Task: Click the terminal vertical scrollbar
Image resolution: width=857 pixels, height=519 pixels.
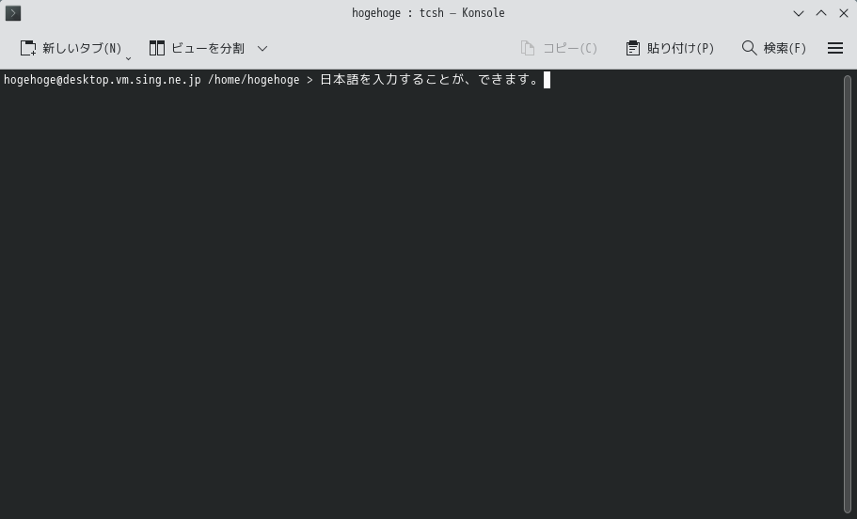Action: (848, 294)
